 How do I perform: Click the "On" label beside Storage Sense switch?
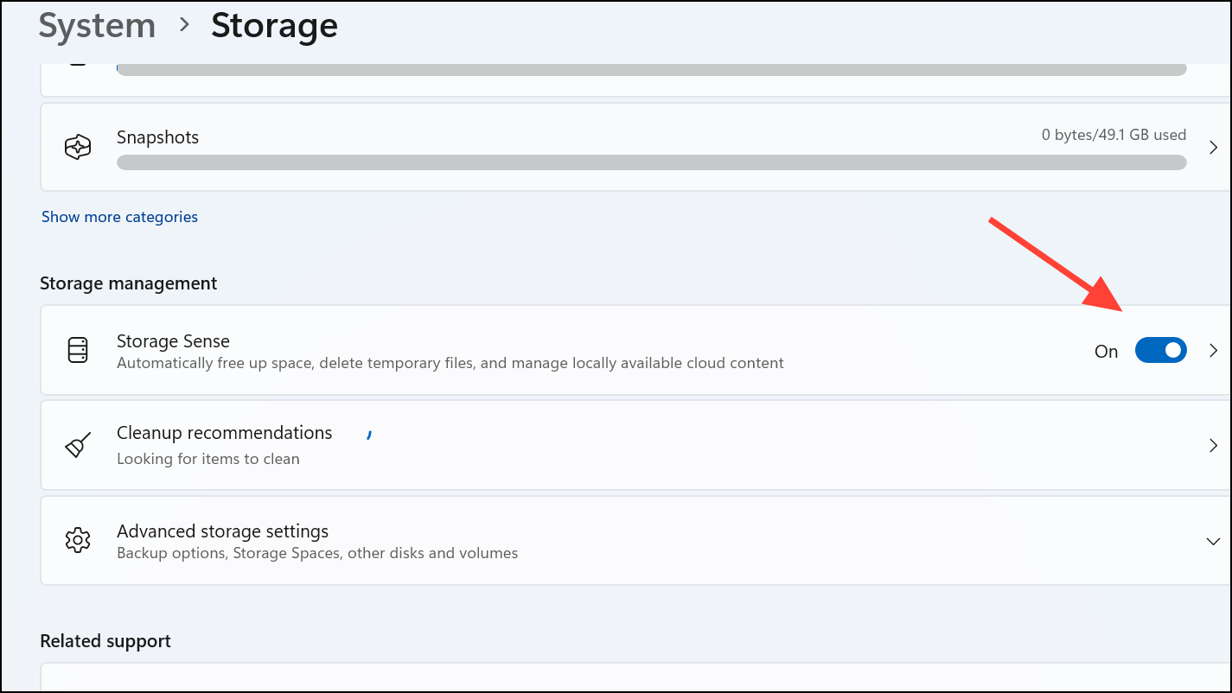click(1106, 351)
